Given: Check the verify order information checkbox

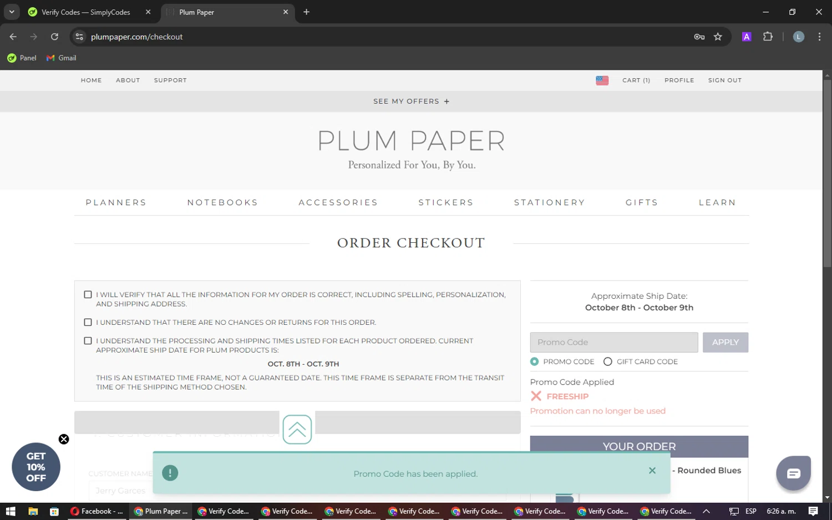Looking at the screenshot, I should [88, 294].
